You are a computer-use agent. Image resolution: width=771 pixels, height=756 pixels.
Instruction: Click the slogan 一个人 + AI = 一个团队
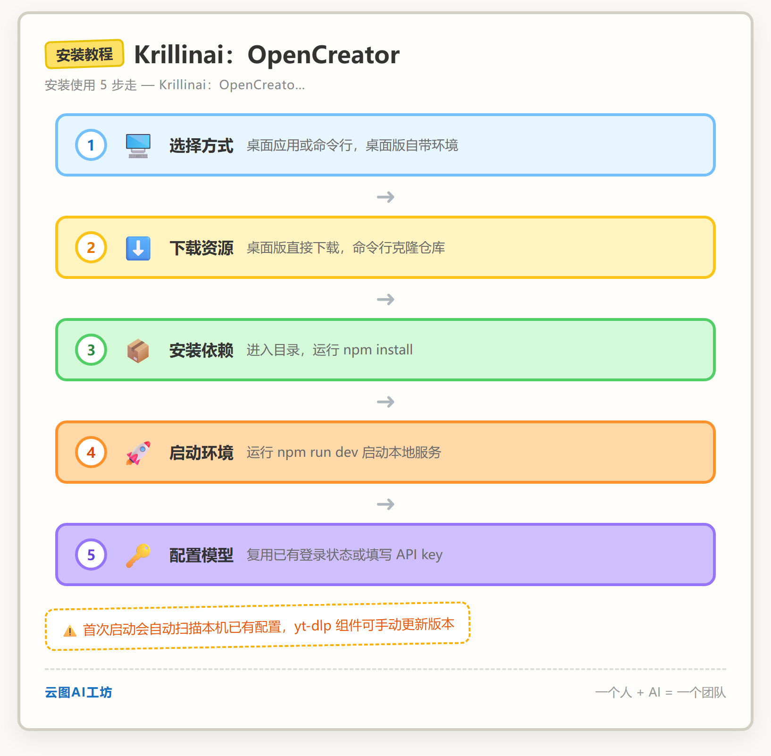tap(661, 692)
